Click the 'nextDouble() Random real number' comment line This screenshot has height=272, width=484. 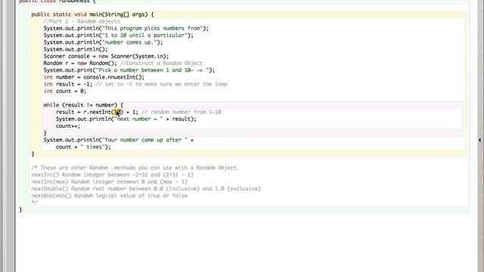(146, 189)
